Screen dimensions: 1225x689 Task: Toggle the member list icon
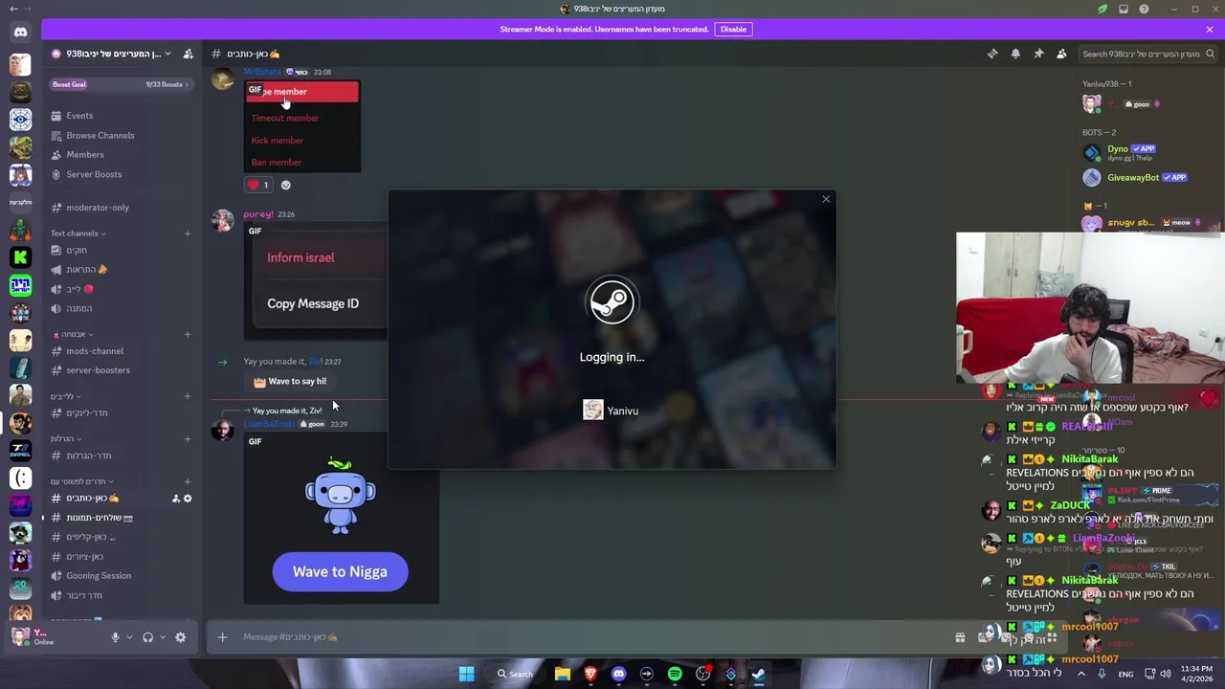coord(1061,54)
